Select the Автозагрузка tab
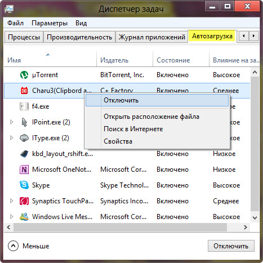The image size is (263, 263). 212,36
